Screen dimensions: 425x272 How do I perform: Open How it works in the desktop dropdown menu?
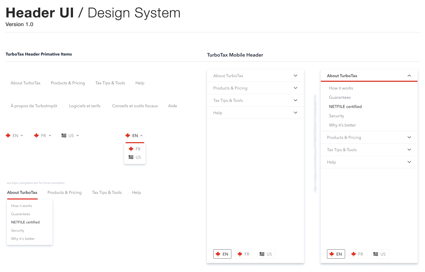coord(22,206)
